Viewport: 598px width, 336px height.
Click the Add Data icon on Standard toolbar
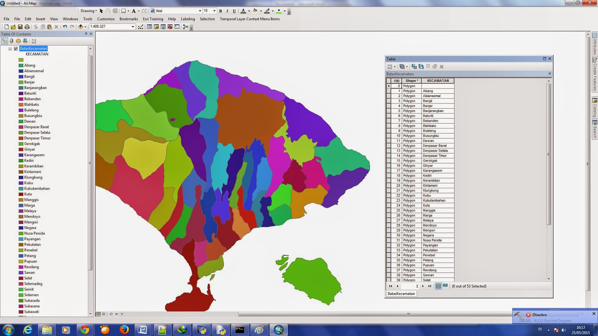point(81,27)
